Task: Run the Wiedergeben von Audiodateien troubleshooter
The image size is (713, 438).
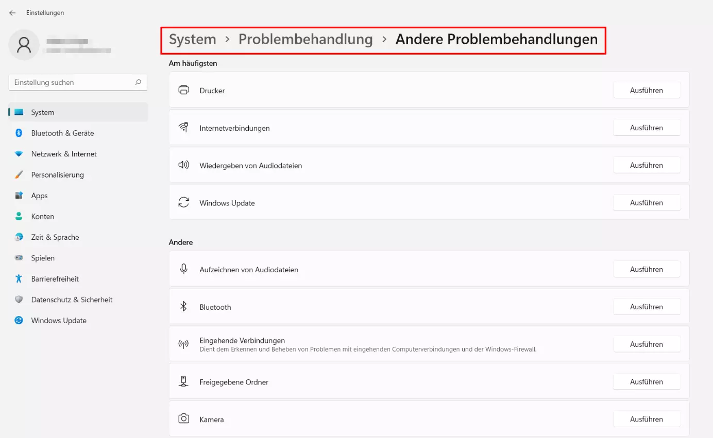Action: [647, 165]
